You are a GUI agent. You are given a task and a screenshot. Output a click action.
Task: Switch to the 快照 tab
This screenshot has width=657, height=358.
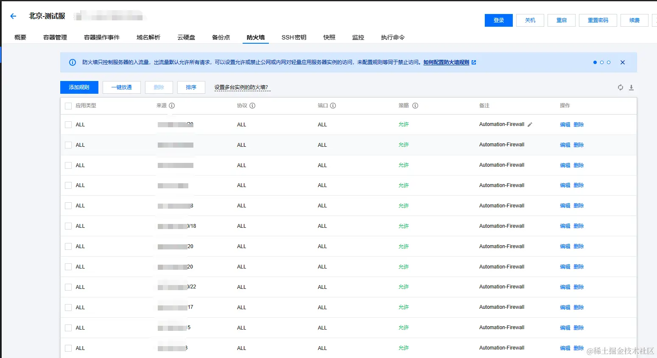coord(329,37)
